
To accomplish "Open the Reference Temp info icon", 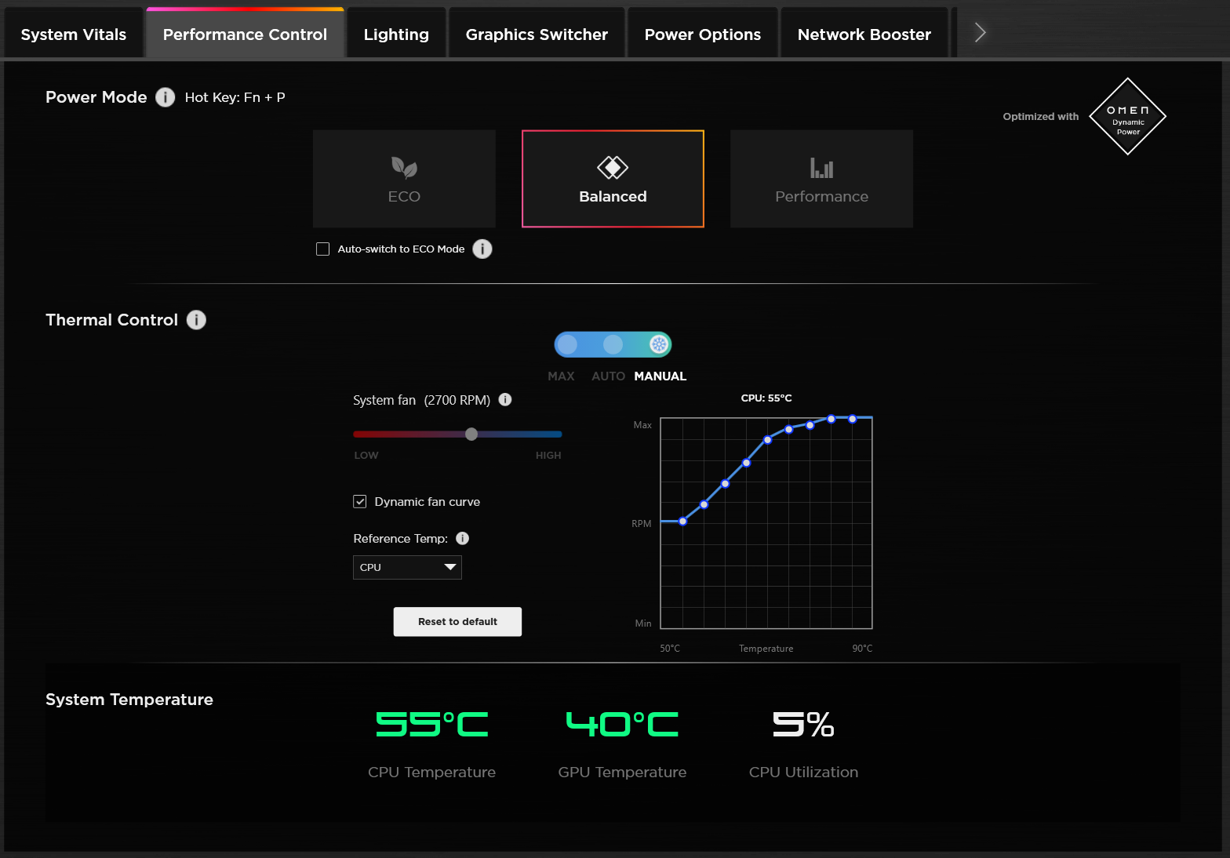I will click(463, 538).
